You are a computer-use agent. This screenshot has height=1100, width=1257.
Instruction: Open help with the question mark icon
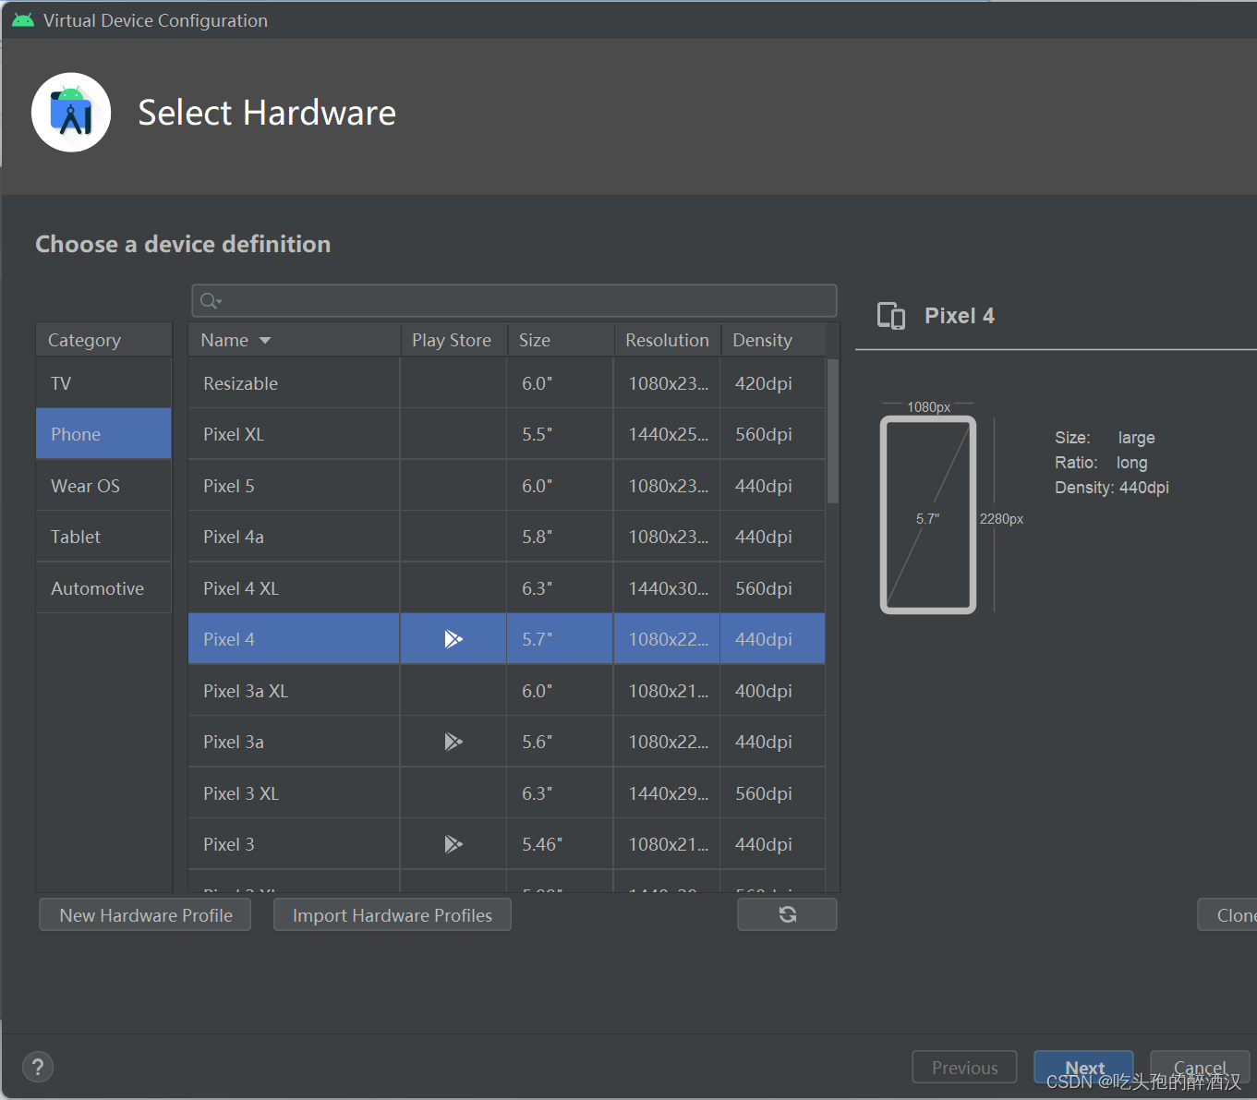point(38,1068)
